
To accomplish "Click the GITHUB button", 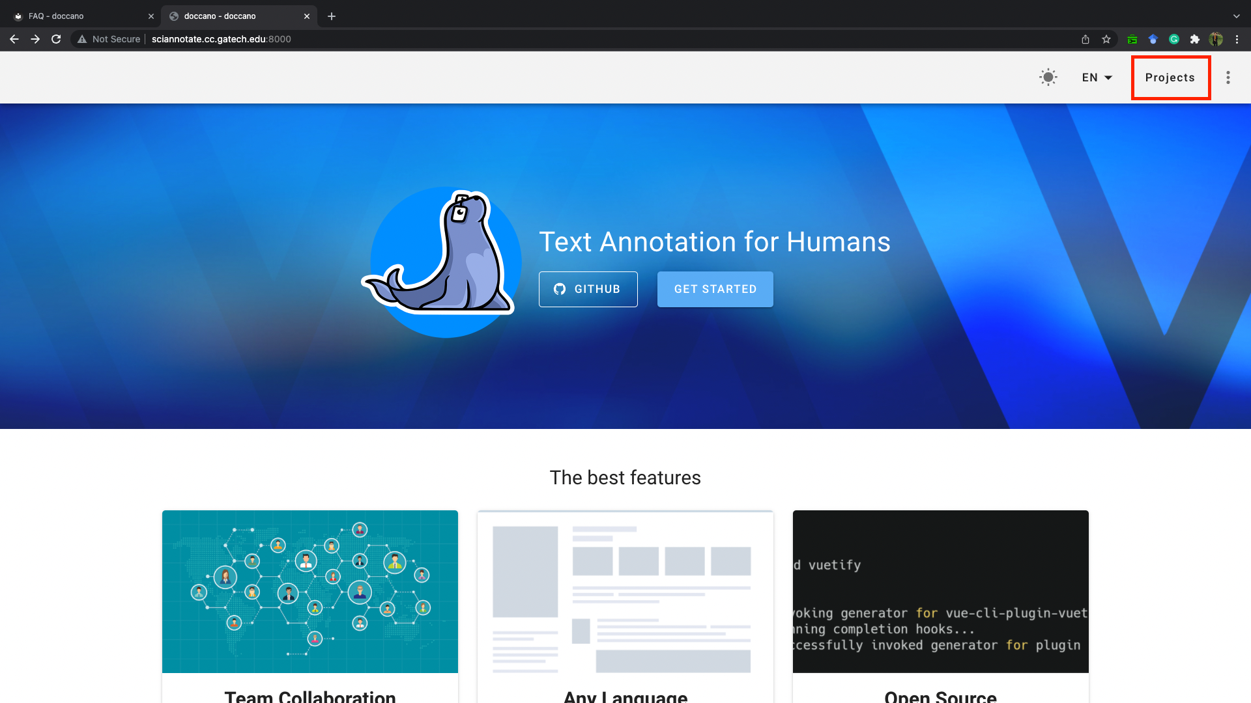I will tap(588, 289).
